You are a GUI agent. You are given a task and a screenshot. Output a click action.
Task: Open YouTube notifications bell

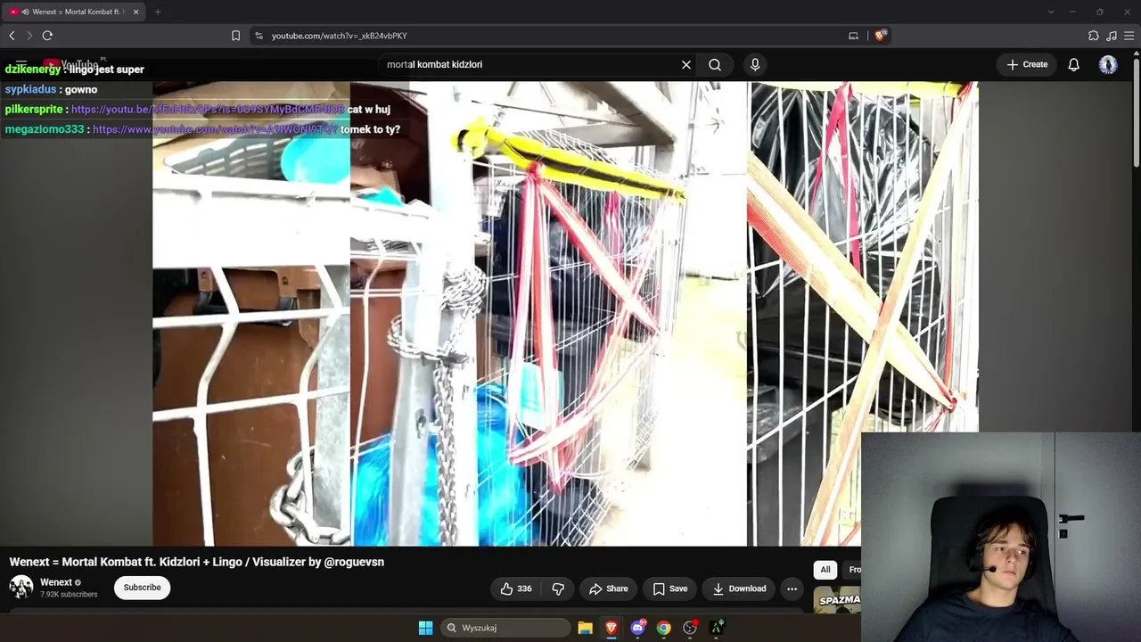pos(1074,64)
